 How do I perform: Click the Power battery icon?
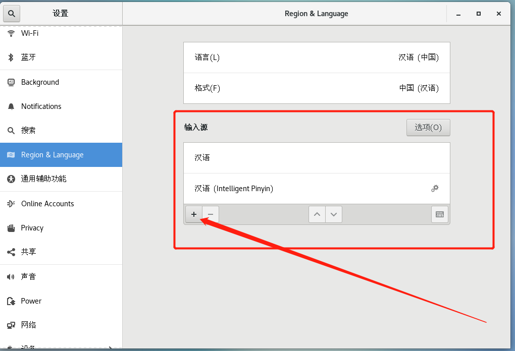click(11, 301)
